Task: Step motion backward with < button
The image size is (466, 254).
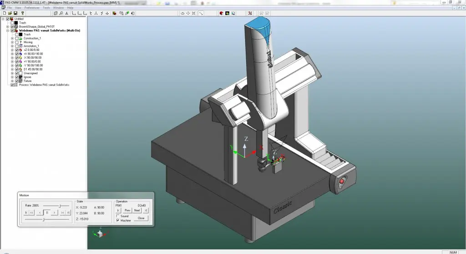Action: [40, 213]
